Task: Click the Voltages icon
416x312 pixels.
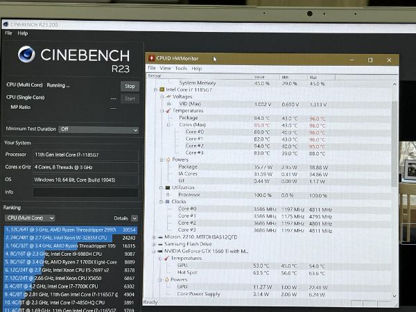Action: 168,97
